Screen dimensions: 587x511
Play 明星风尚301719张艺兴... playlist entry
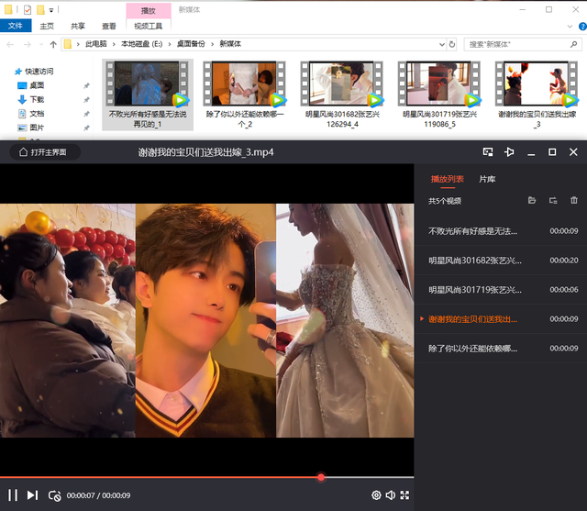(501, 289)
